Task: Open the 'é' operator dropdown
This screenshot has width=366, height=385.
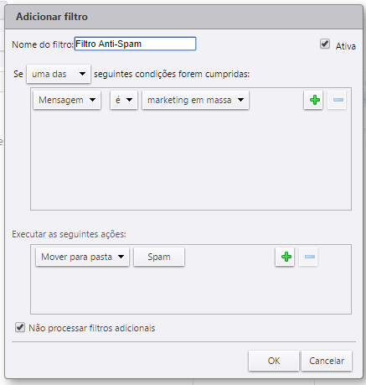Action: coord(124,100)
